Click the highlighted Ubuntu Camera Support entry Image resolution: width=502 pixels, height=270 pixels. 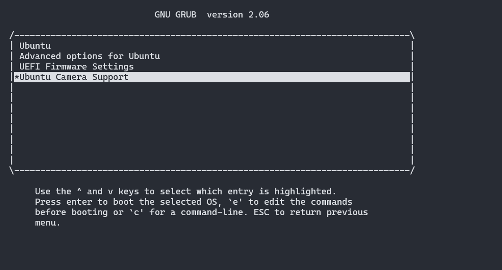pyautogui.click(x=74, y=77)
